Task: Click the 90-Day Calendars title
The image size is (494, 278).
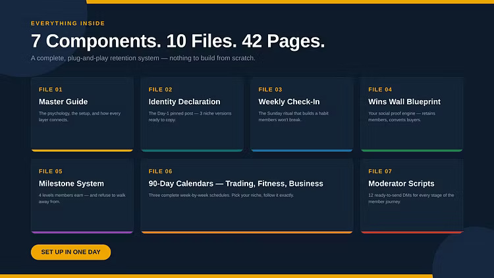Action: click(236, 183)
